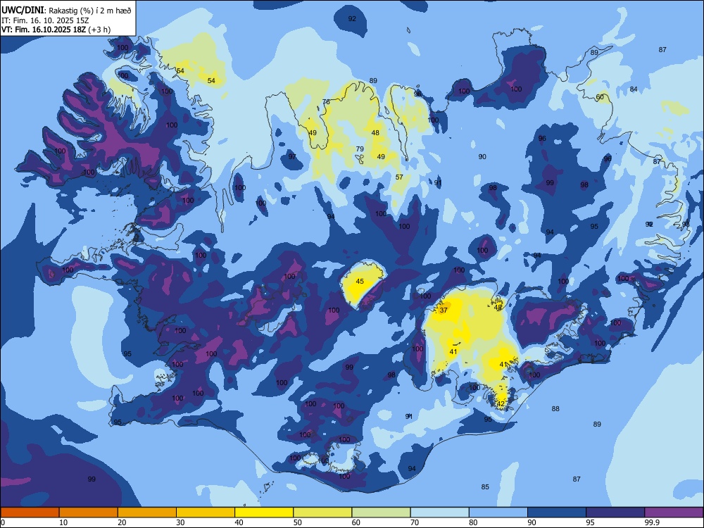Click the legend tick label '50'
The width and height of the screenshot is (704, 528).
[298, 522]
